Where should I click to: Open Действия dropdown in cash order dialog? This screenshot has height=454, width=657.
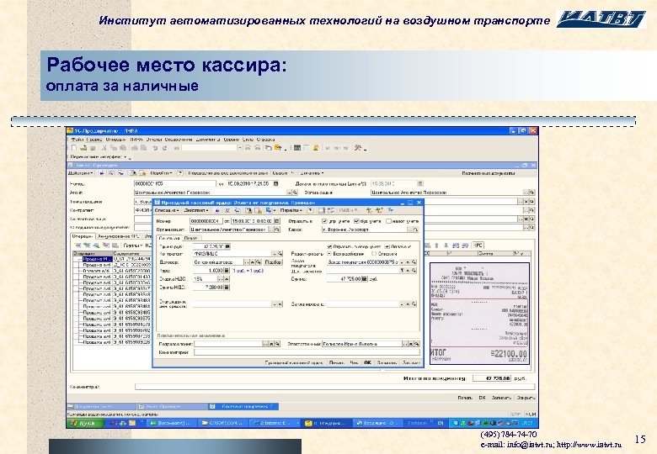tap(195, 210)
